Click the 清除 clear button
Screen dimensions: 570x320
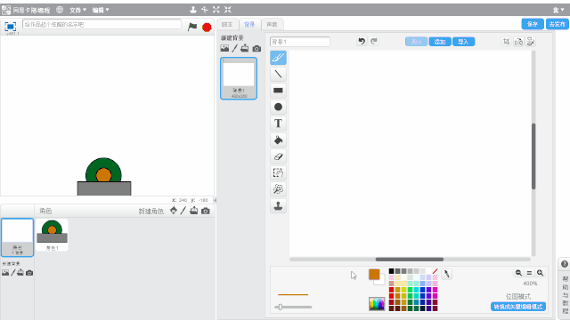pos(416,42)
